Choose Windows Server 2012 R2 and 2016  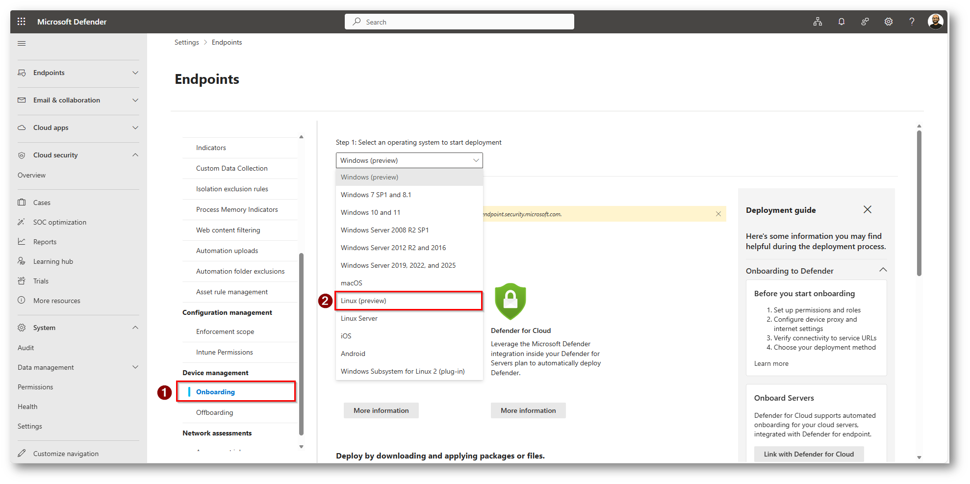[409, 248]
